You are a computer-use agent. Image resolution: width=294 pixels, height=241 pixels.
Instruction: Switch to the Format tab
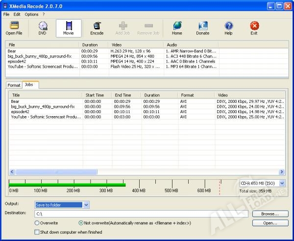tap(14, 85)
